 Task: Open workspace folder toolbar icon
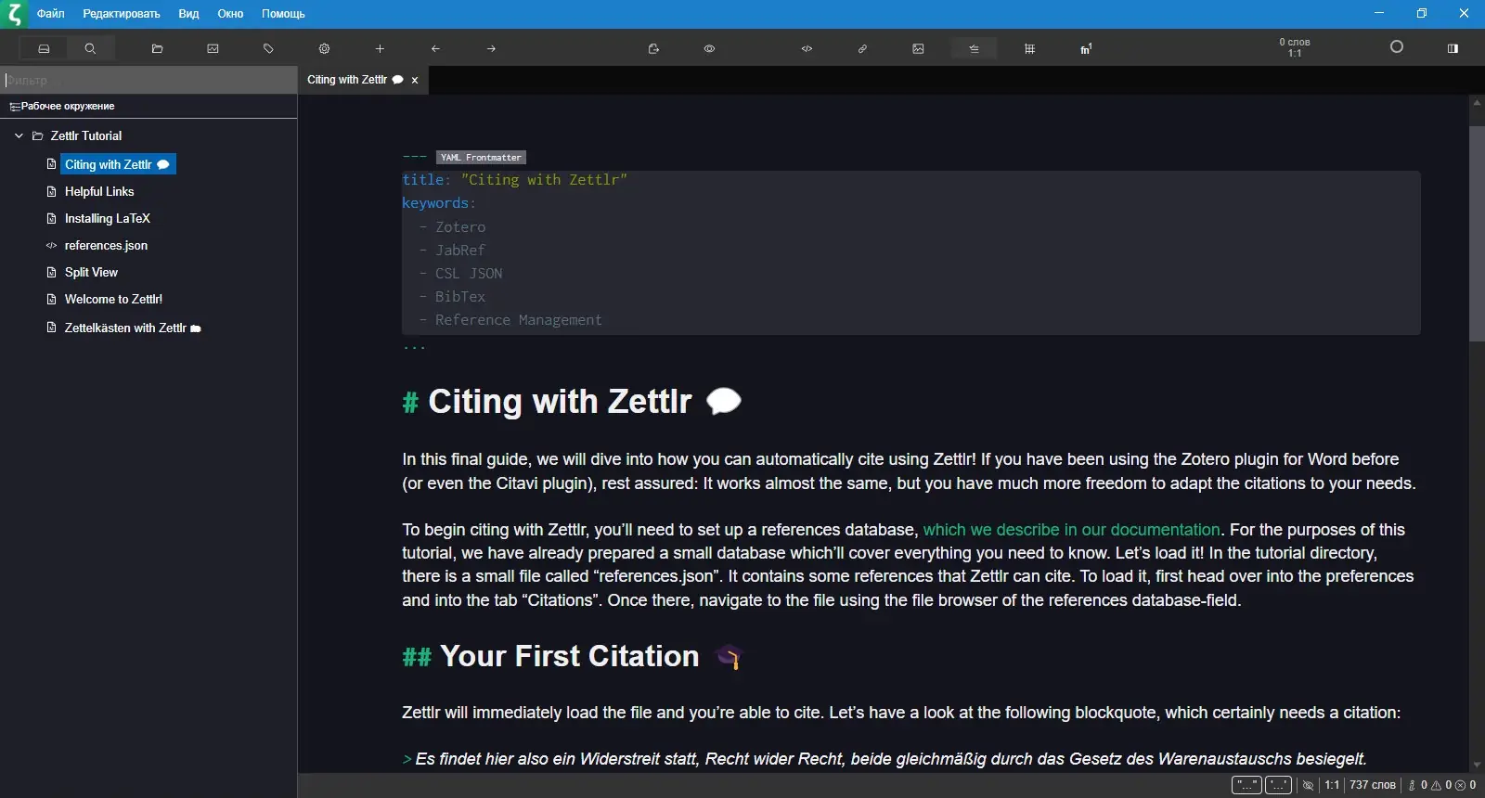tap(157, 48)
